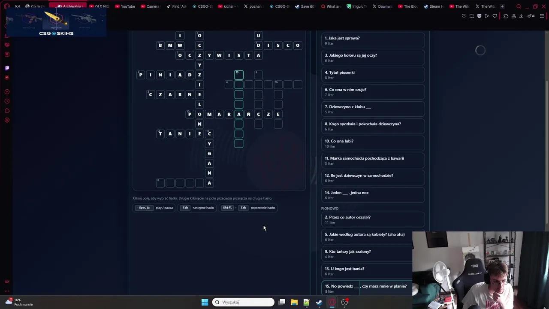Switch to the Save 60 tab
The image size is (549, 309).
[305, 6]
